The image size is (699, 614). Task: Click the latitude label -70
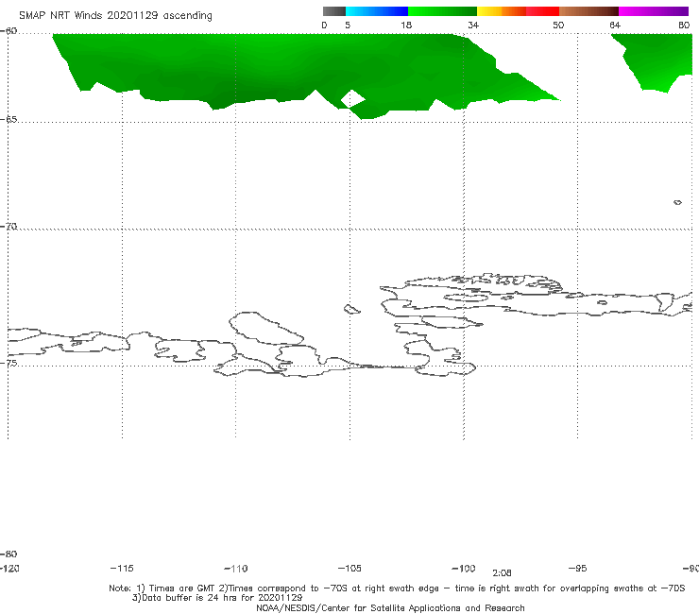pyautogui.click(x=9, y=227)
